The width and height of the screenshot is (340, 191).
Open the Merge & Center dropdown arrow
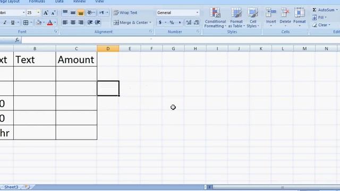pos(150,22)
